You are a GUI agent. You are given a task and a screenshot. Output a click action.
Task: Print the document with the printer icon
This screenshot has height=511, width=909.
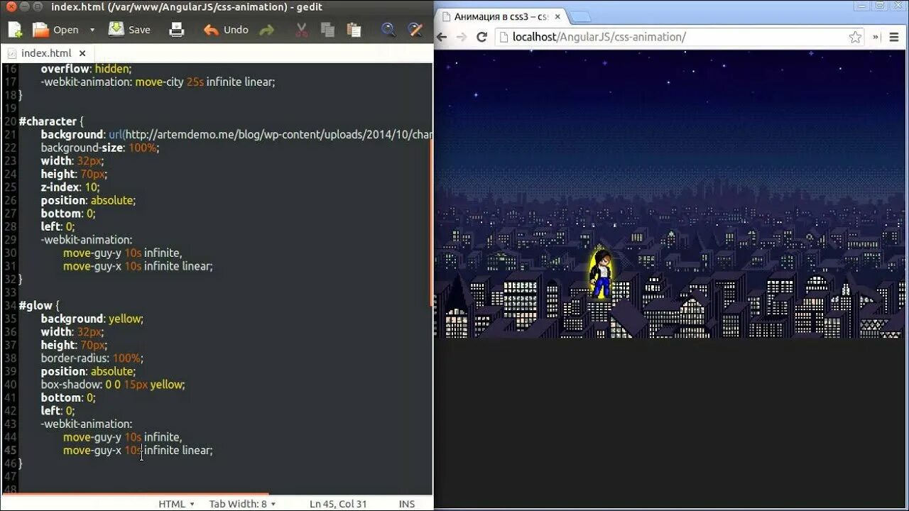click(x=177, y=30)
